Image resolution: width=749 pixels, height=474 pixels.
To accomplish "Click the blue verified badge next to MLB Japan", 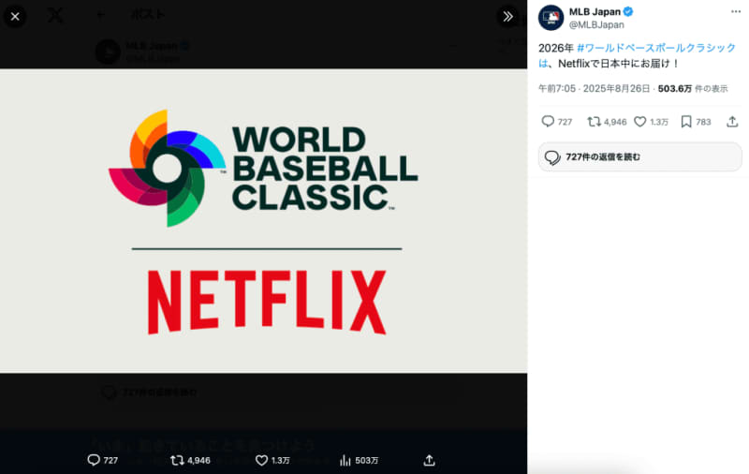I will pyautogui.click(x=629, y=11).
